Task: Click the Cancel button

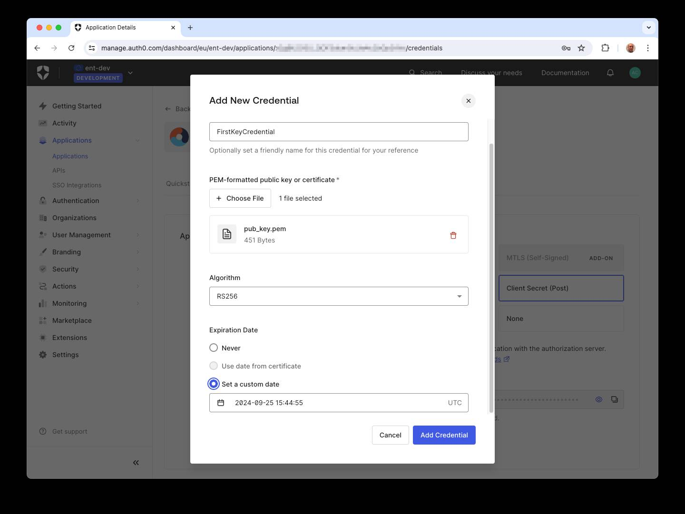Action: click(x=391, y=435)
